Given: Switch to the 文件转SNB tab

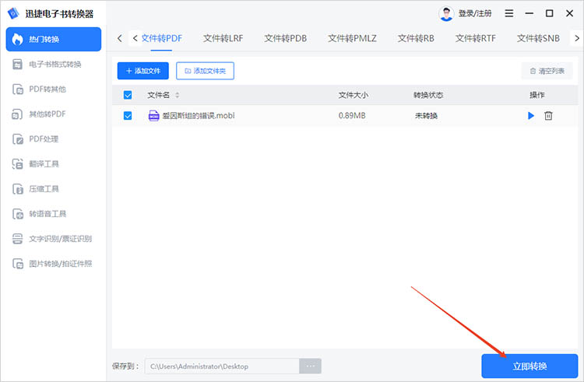Looking at the screenshot, I should click(x=538, y=38).
